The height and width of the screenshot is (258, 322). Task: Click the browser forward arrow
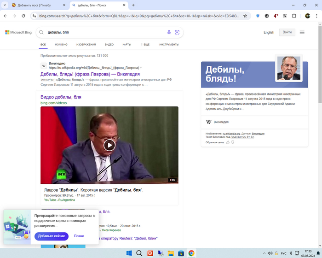point(14,16)
